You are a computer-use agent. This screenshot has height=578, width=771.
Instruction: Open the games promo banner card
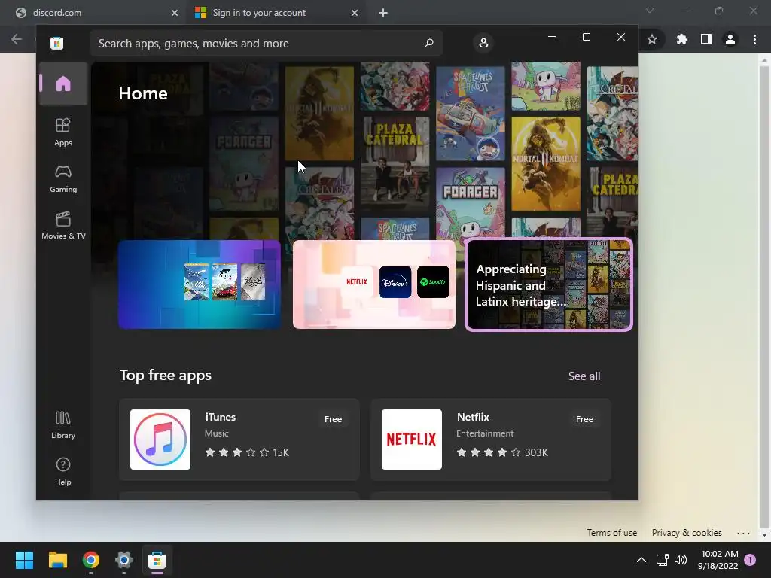pyautogui.click(x=199, y=284)
